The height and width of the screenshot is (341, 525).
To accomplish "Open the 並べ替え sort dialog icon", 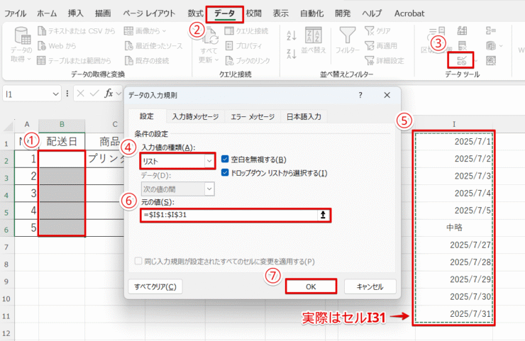I will tap(314, 35).
